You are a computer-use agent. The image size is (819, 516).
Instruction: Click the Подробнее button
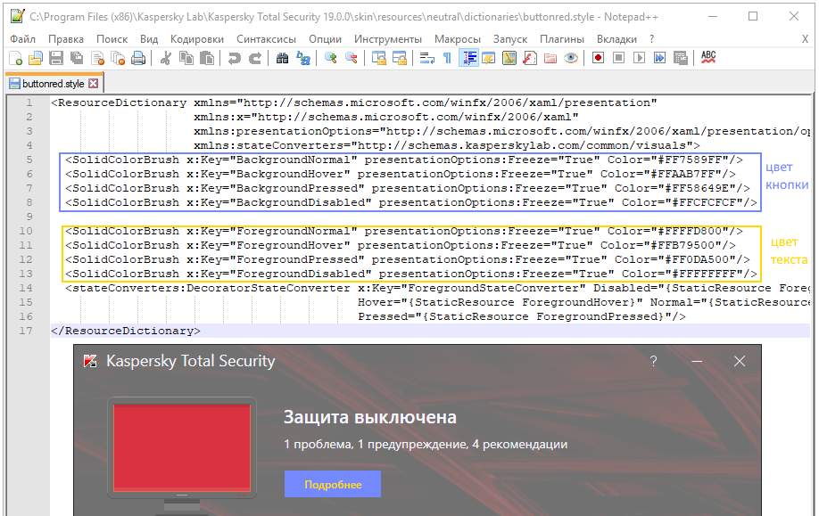coord(333,484)
